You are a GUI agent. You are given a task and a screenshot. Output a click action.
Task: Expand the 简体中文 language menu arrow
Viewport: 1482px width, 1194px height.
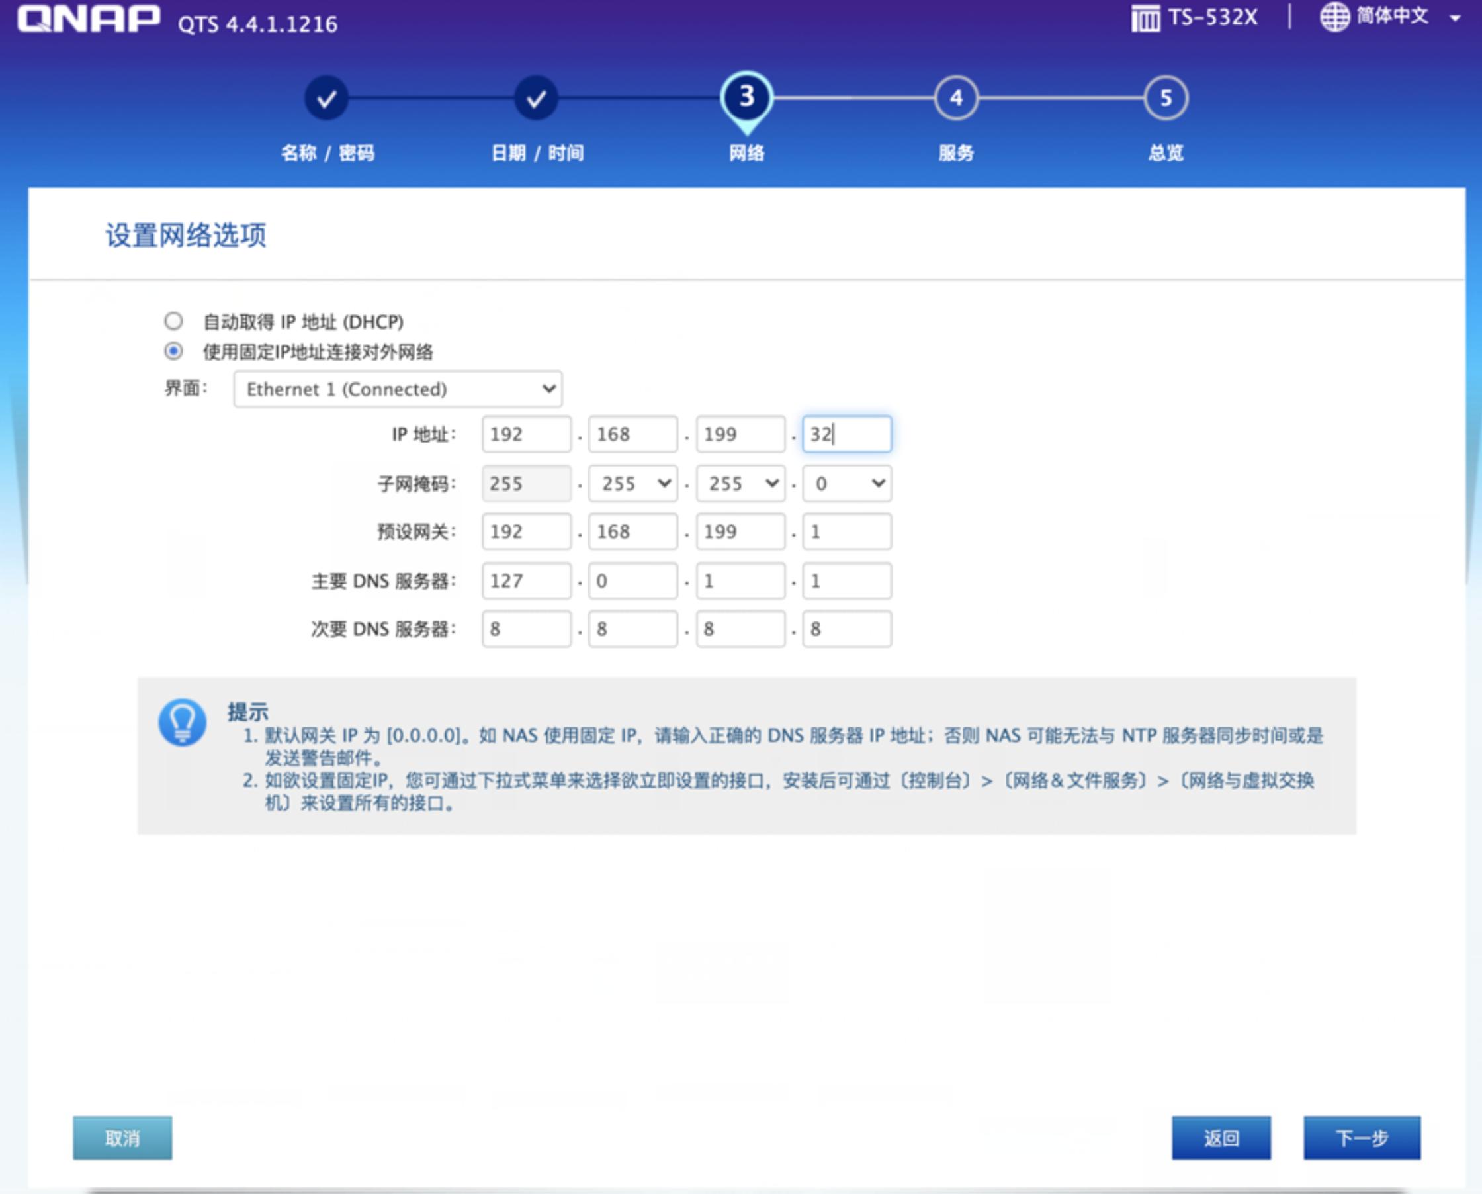click(x=1454, y=19)
